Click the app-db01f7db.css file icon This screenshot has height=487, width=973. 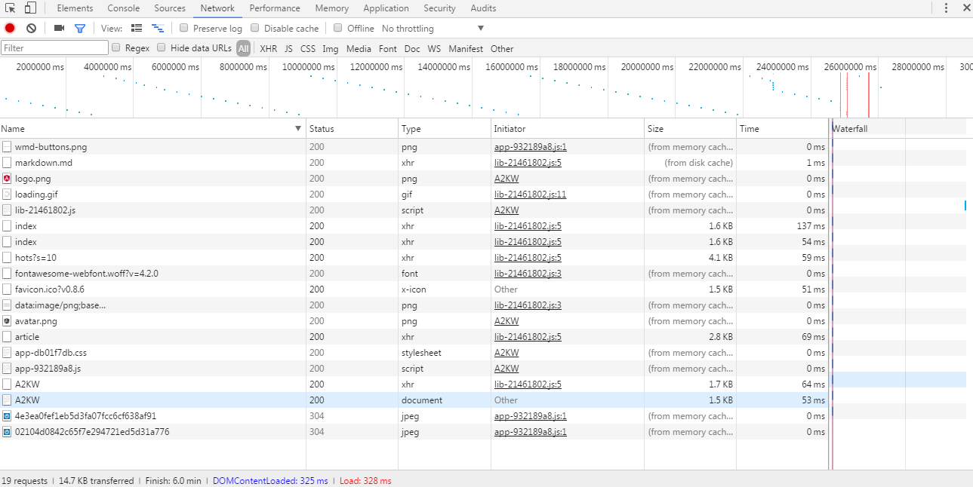pos(7,353)
